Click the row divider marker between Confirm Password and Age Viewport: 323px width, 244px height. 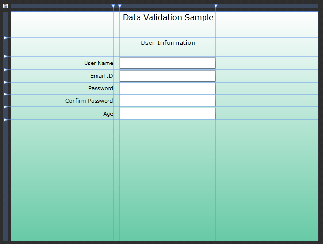pyautogui.click(x=6, y=107)
